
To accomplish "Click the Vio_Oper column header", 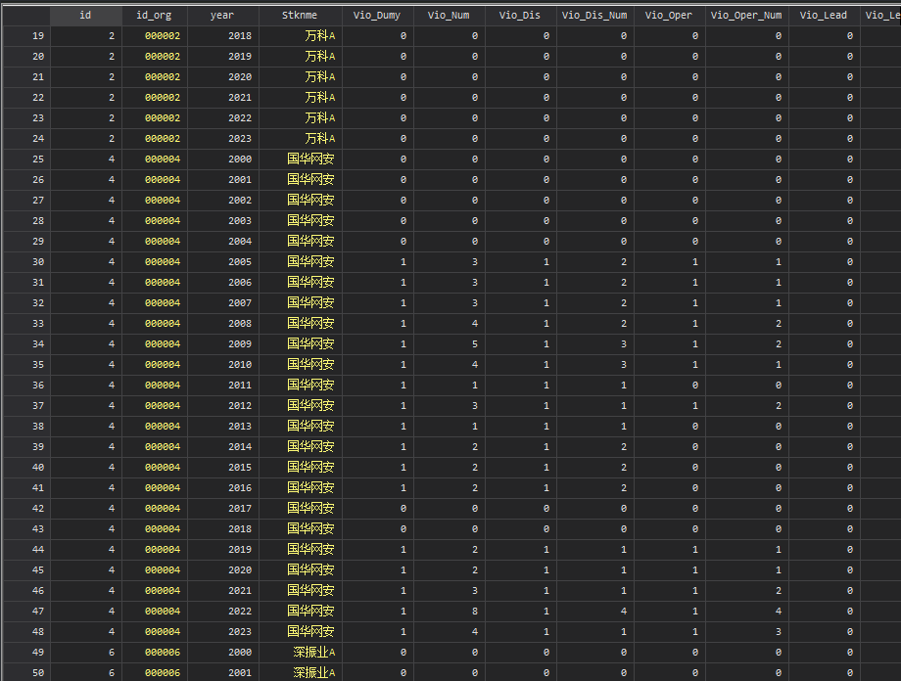I will [x=667, y=16].
